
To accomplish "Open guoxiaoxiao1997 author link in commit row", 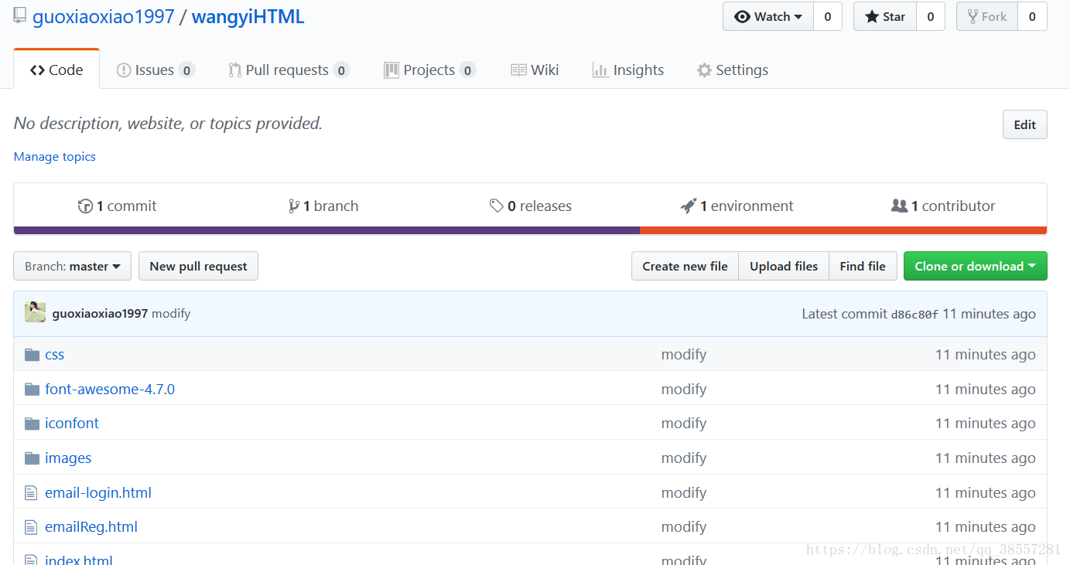I will pyautogui.click(x=100, y=314).
